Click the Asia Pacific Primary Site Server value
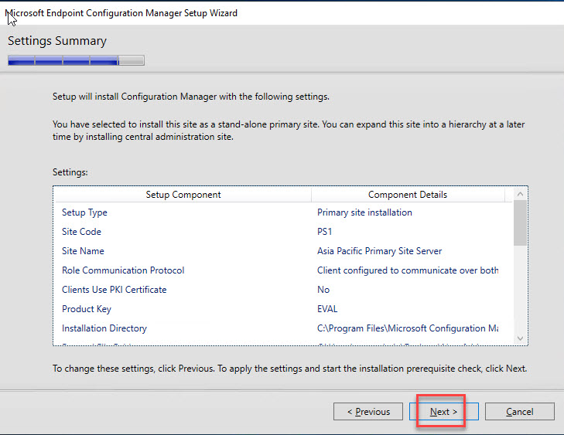Image resolution: width=564 pixels, height=435 pixels. 379,251
